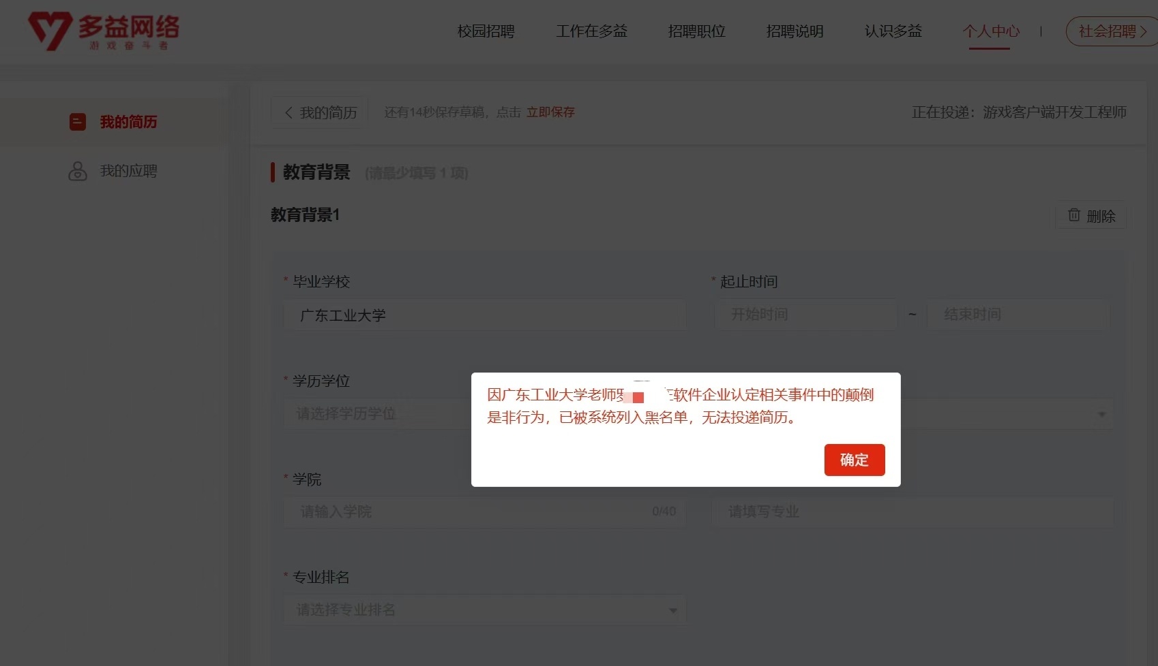Select 认识多益 in the top navigation

pos(893,31)
